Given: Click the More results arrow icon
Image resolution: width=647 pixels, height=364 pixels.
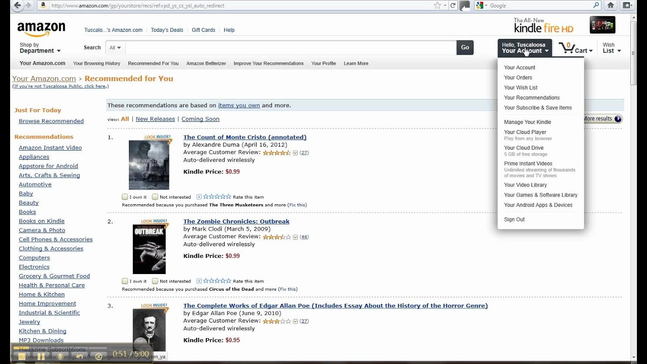Looking at the screenshot, I should point(618,119).
